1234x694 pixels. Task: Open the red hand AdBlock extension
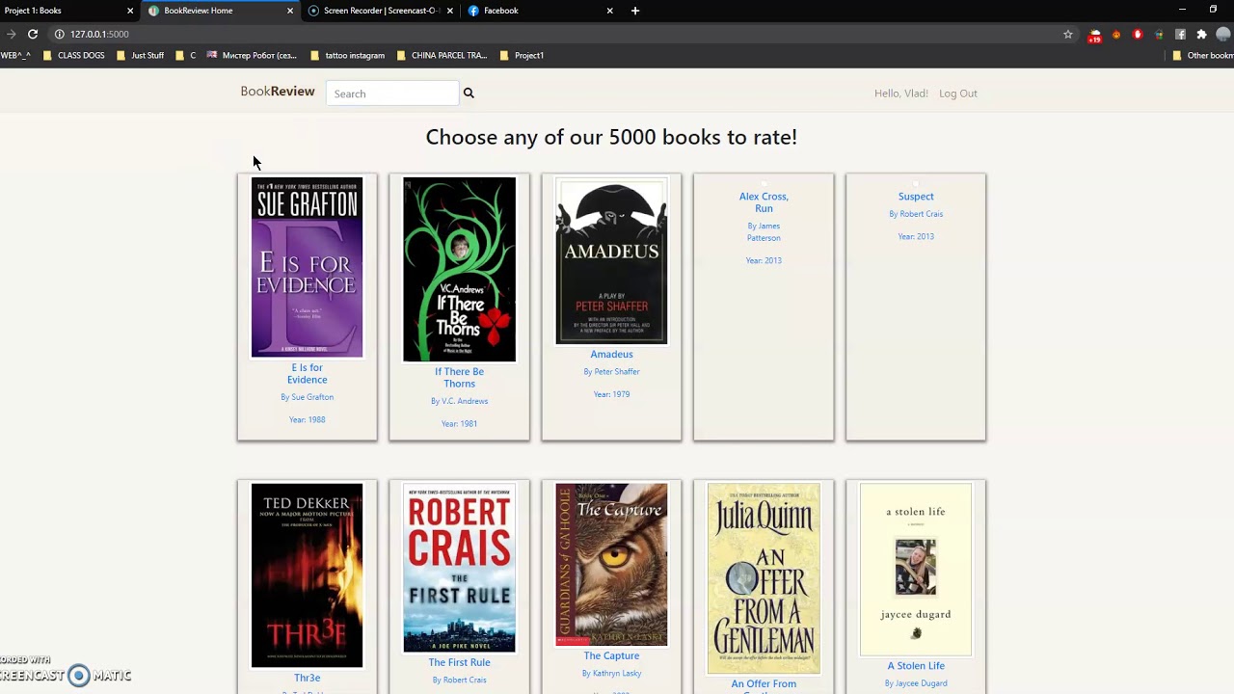(x=1138, y=34)
